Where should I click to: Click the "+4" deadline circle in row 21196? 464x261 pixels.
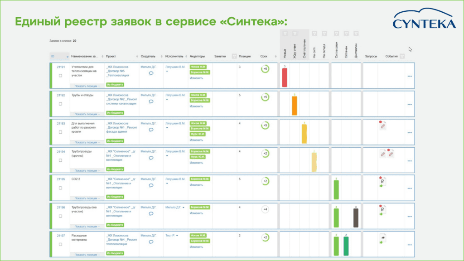pyautogui.click(x=265, y=209)
